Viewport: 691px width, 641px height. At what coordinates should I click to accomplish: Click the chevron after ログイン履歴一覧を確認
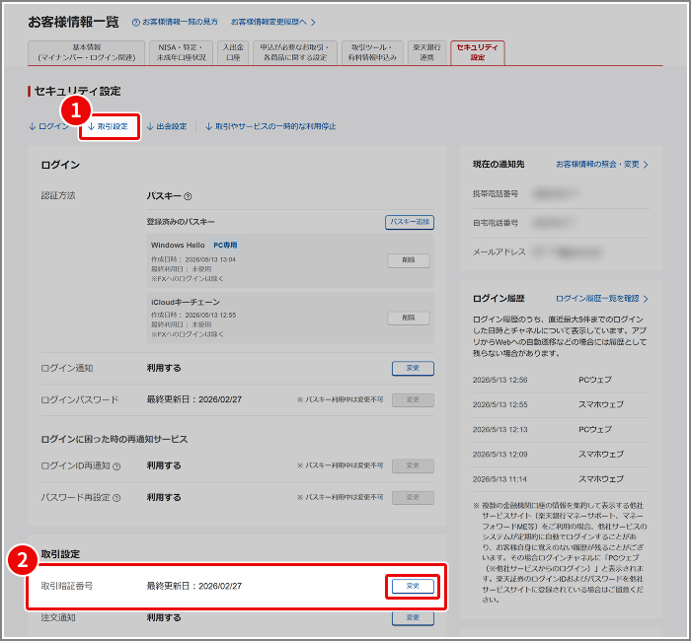[646, 299]
